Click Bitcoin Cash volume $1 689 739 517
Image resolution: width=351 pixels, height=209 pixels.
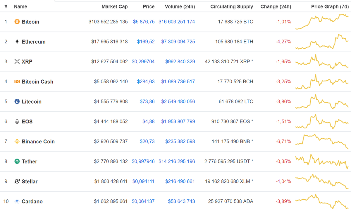178,81
